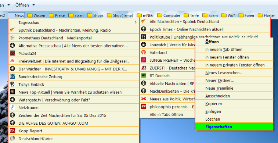Click the FreieWelt.net favicon
This screenshot has height=143, width=278.
[12, 61]
